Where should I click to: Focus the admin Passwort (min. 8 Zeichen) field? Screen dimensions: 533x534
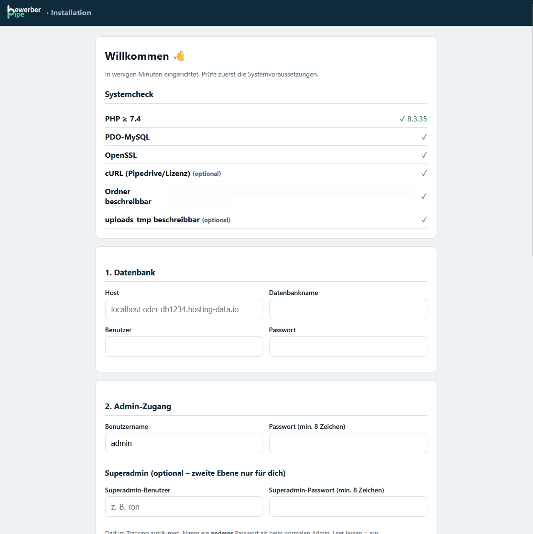coord(348,443)
